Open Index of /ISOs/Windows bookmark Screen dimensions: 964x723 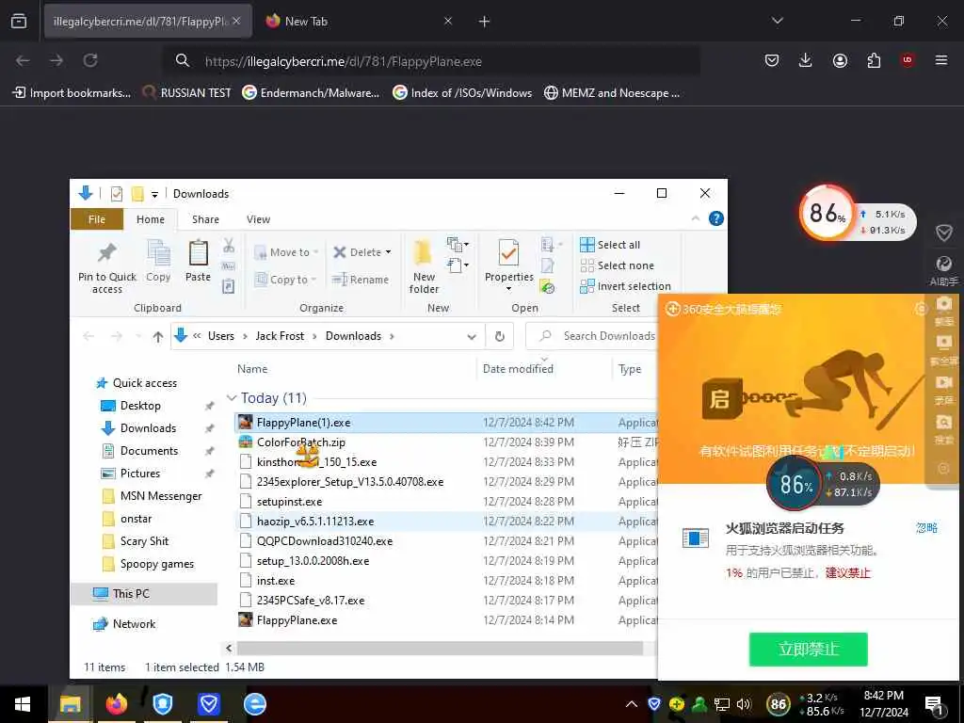click(462, 93)
